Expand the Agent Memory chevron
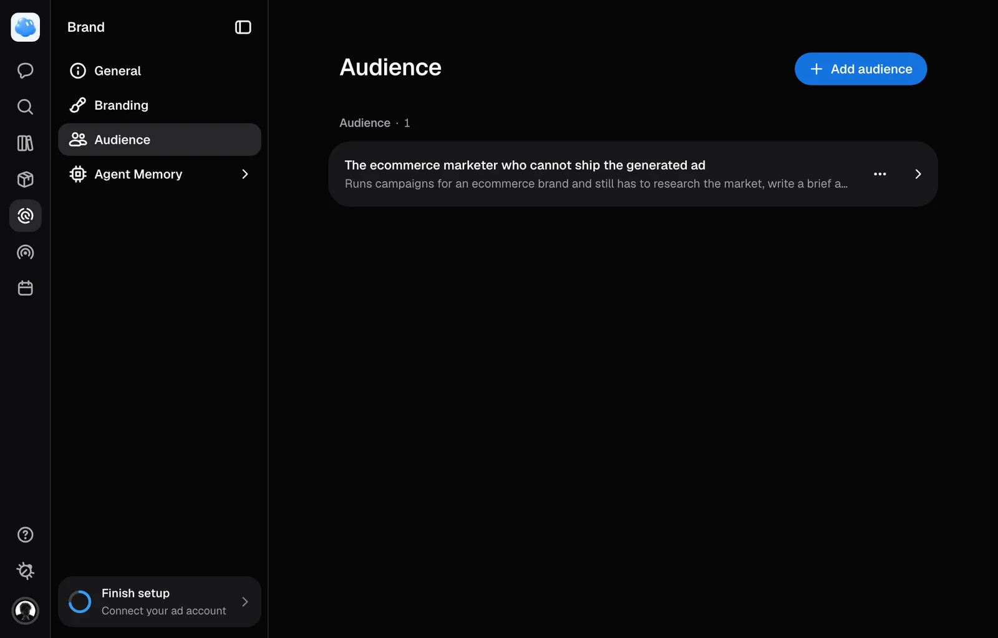This screenshot has width=998, height=638. pyautogui.click(x=245, y=174)
